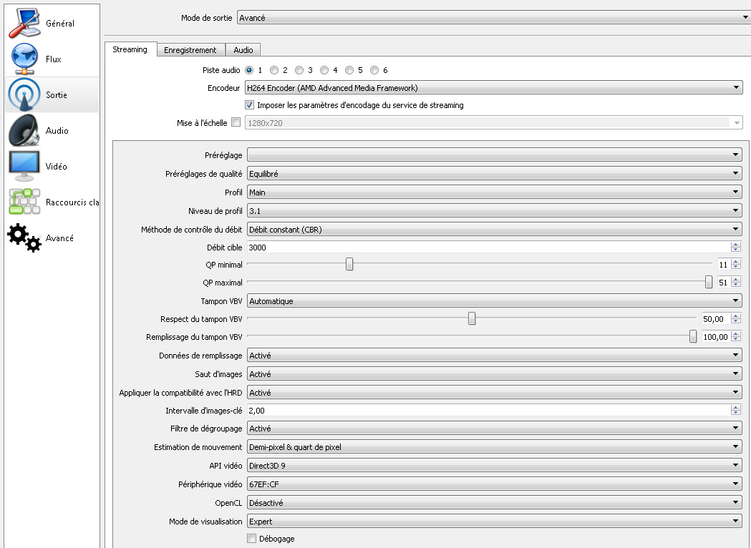Enable the Mise à l'échelle checkbox
751x548 pixels.
236,122
